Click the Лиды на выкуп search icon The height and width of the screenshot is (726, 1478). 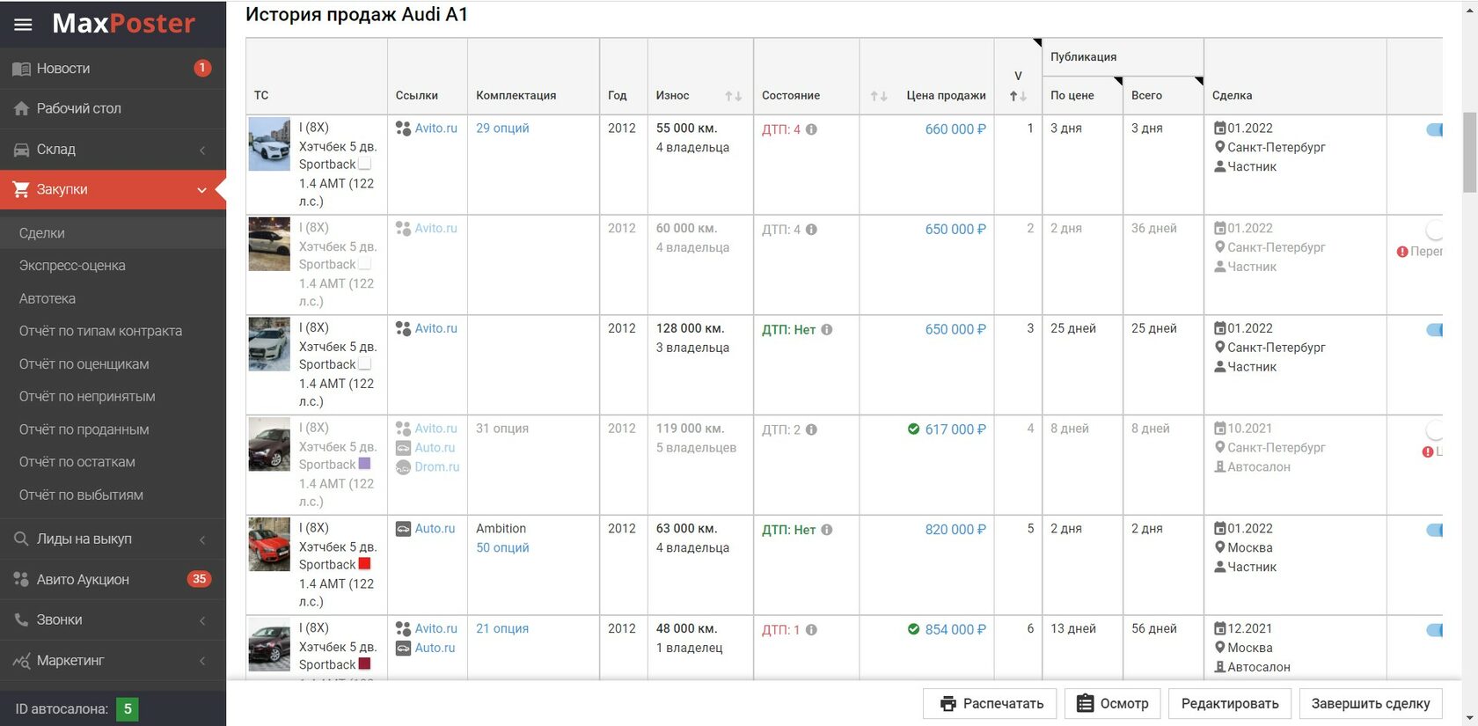pos(22,539)
